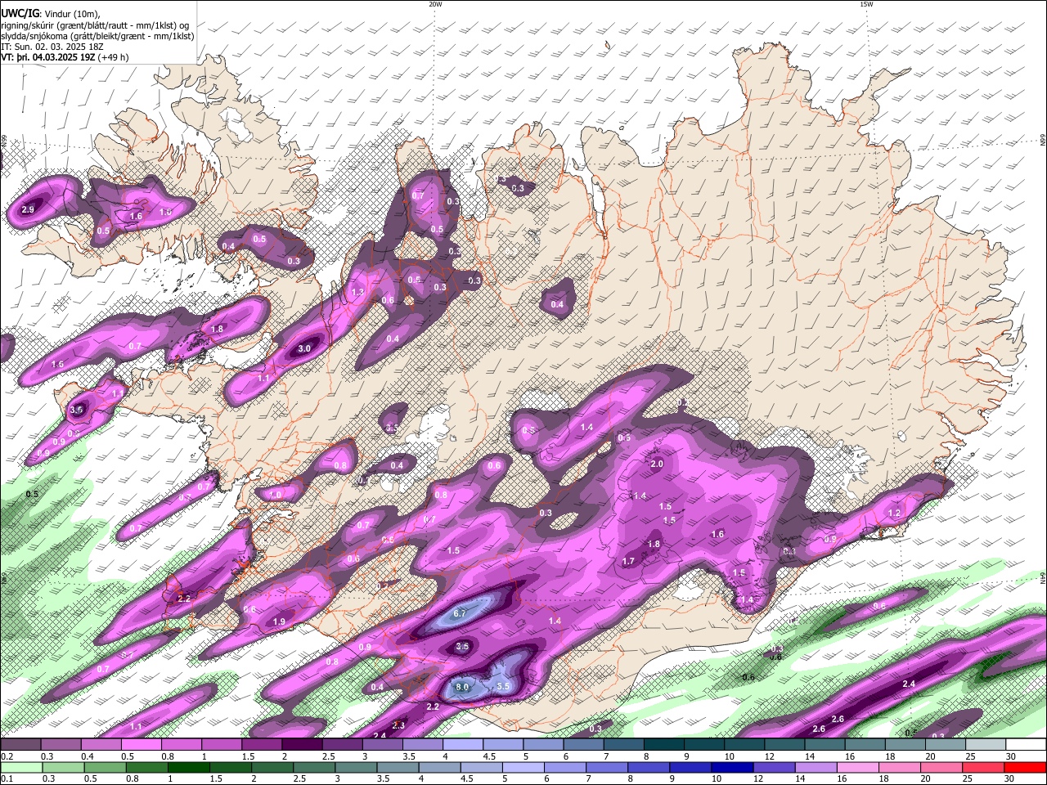Select the dark green 1 swatch, lower scale
This screenshot has height=785, width=1047.
(x=188, y=768)
